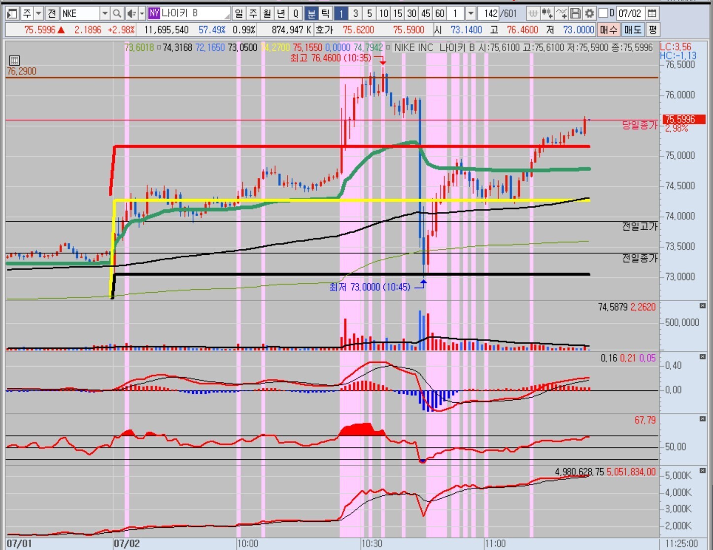
Task: Click the custom interval value field showing 1
Action: (457, 13)
